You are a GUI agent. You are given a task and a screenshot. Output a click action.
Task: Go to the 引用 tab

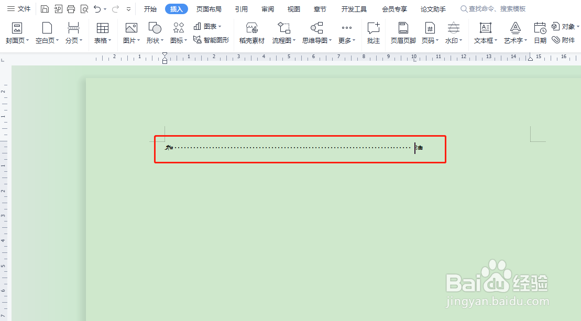[x=241, y=9]
